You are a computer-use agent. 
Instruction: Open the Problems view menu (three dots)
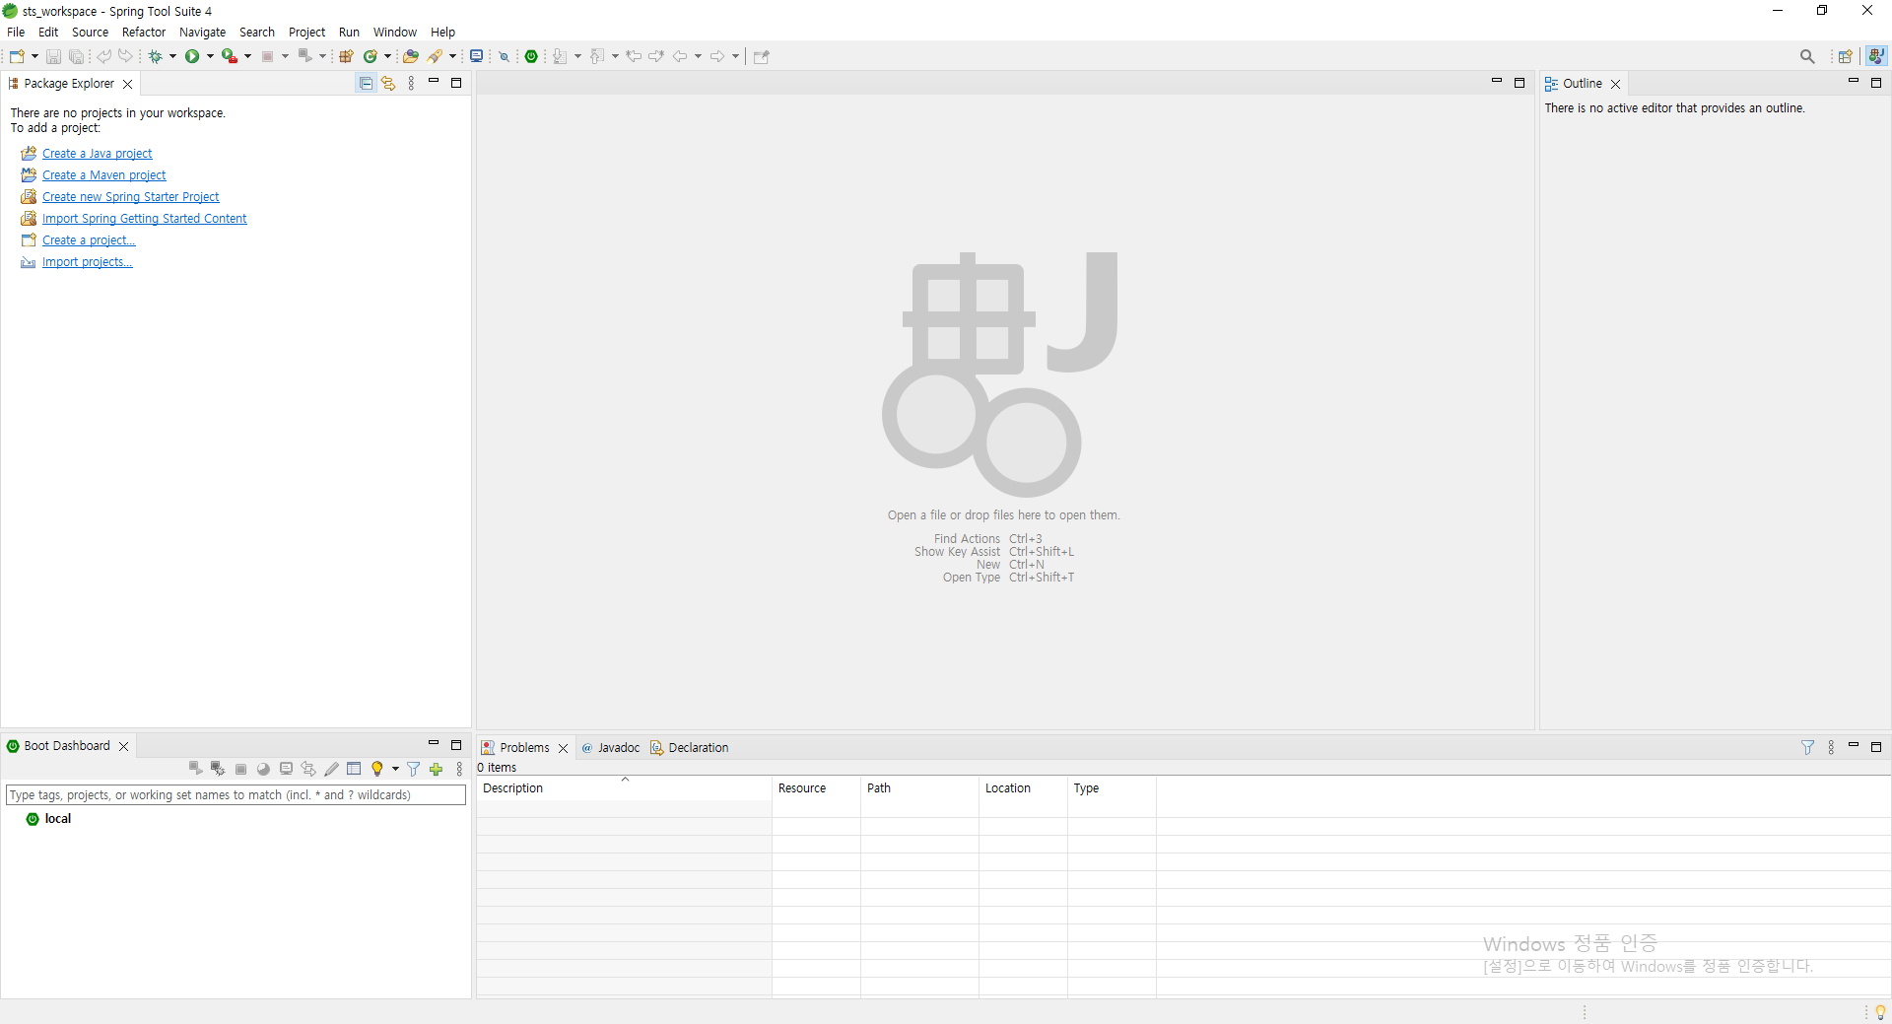(1831, 747)
